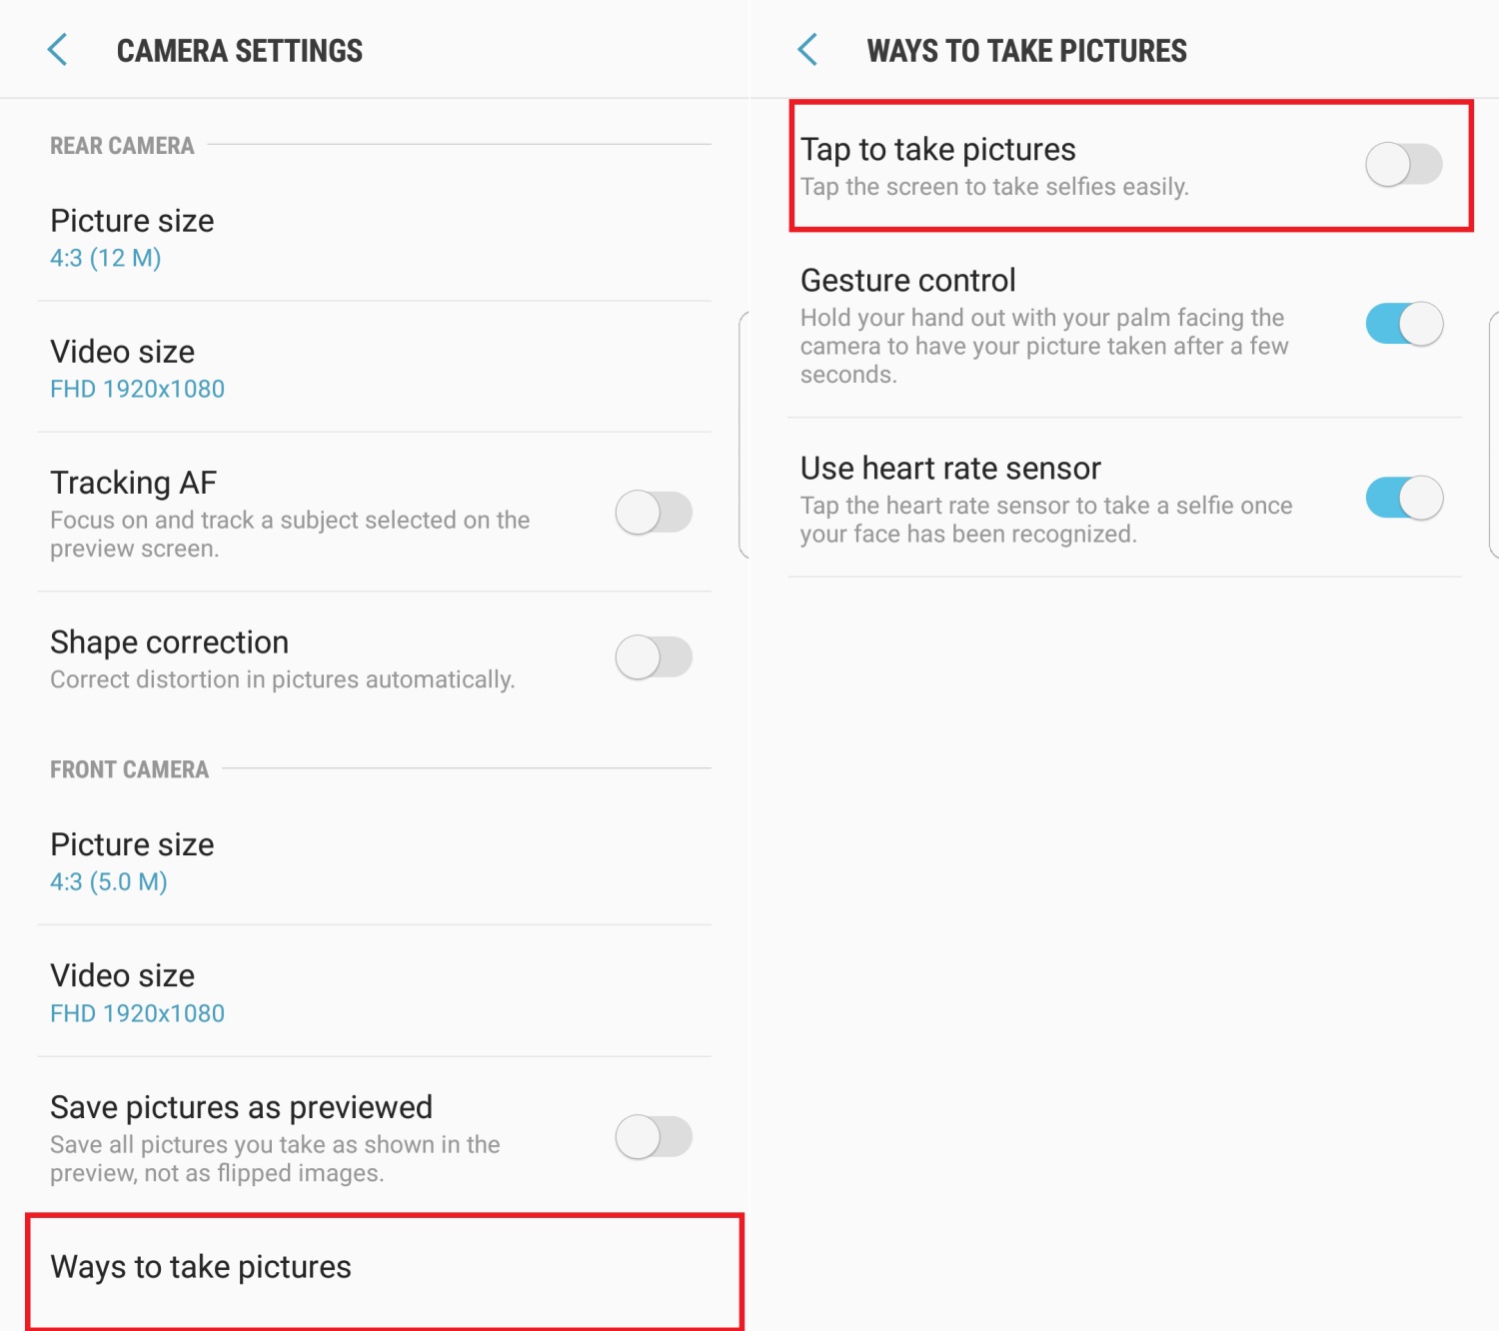Viewport: 1499px width, 1331px height.
Task: Tap the Ways to Take Pictures title
Action: coord(1026,51)
